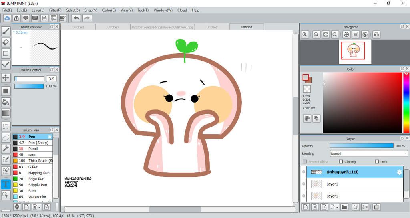410x218 pixels.
Task: Select the Move tool with four arrows
Action: point(6,78)
